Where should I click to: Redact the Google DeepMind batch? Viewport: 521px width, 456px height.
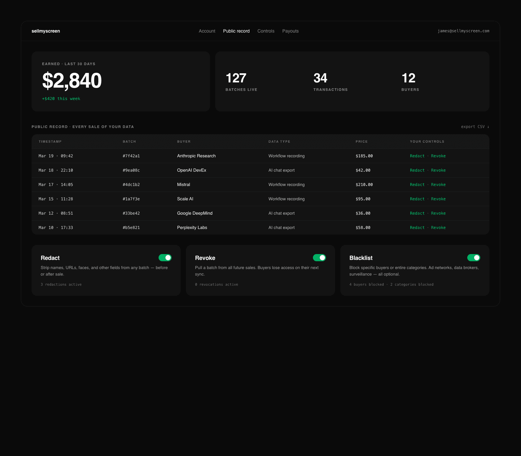(x=417, y=213)
